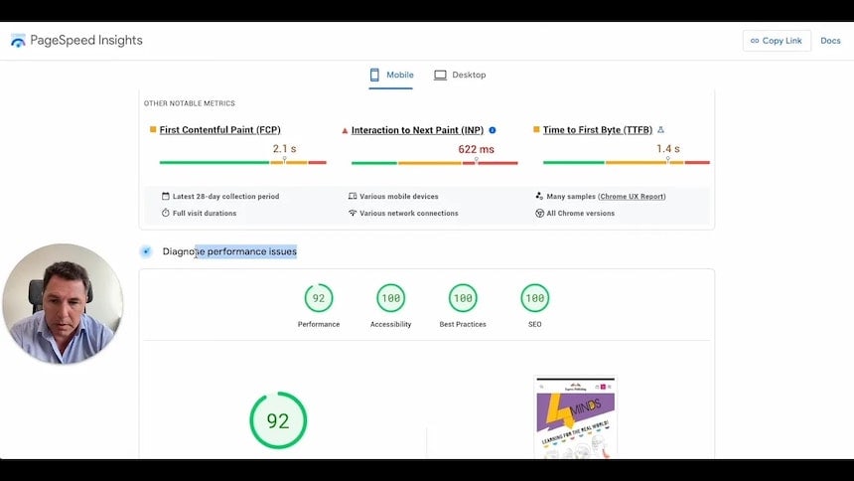Click the presenter webcam circle overlay
Viewport: 854px width, 481px height.
click(63, 304)
